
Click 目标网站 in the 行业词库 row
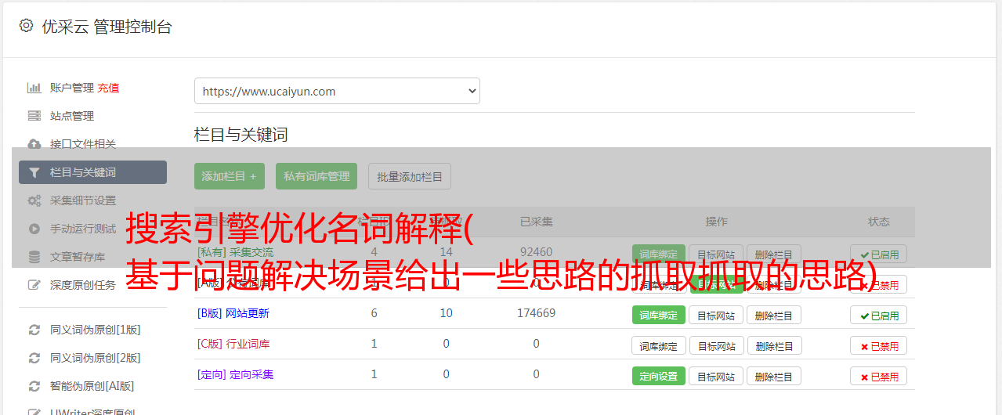(716, 345)
